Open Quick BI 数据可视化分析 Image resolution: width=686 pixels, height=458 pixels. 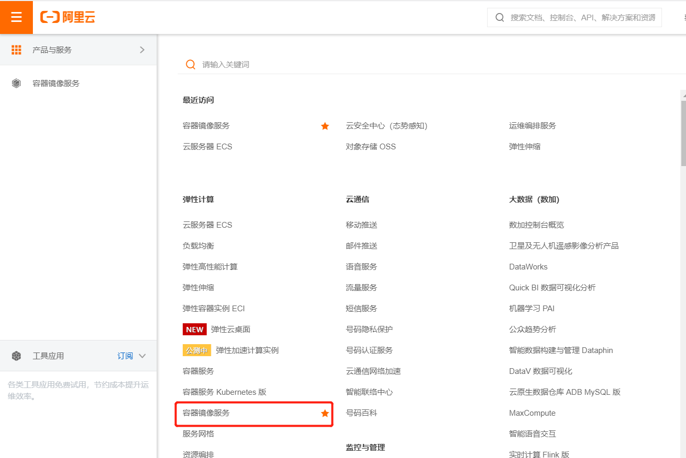pyautogui.click(x=552, y=288)
